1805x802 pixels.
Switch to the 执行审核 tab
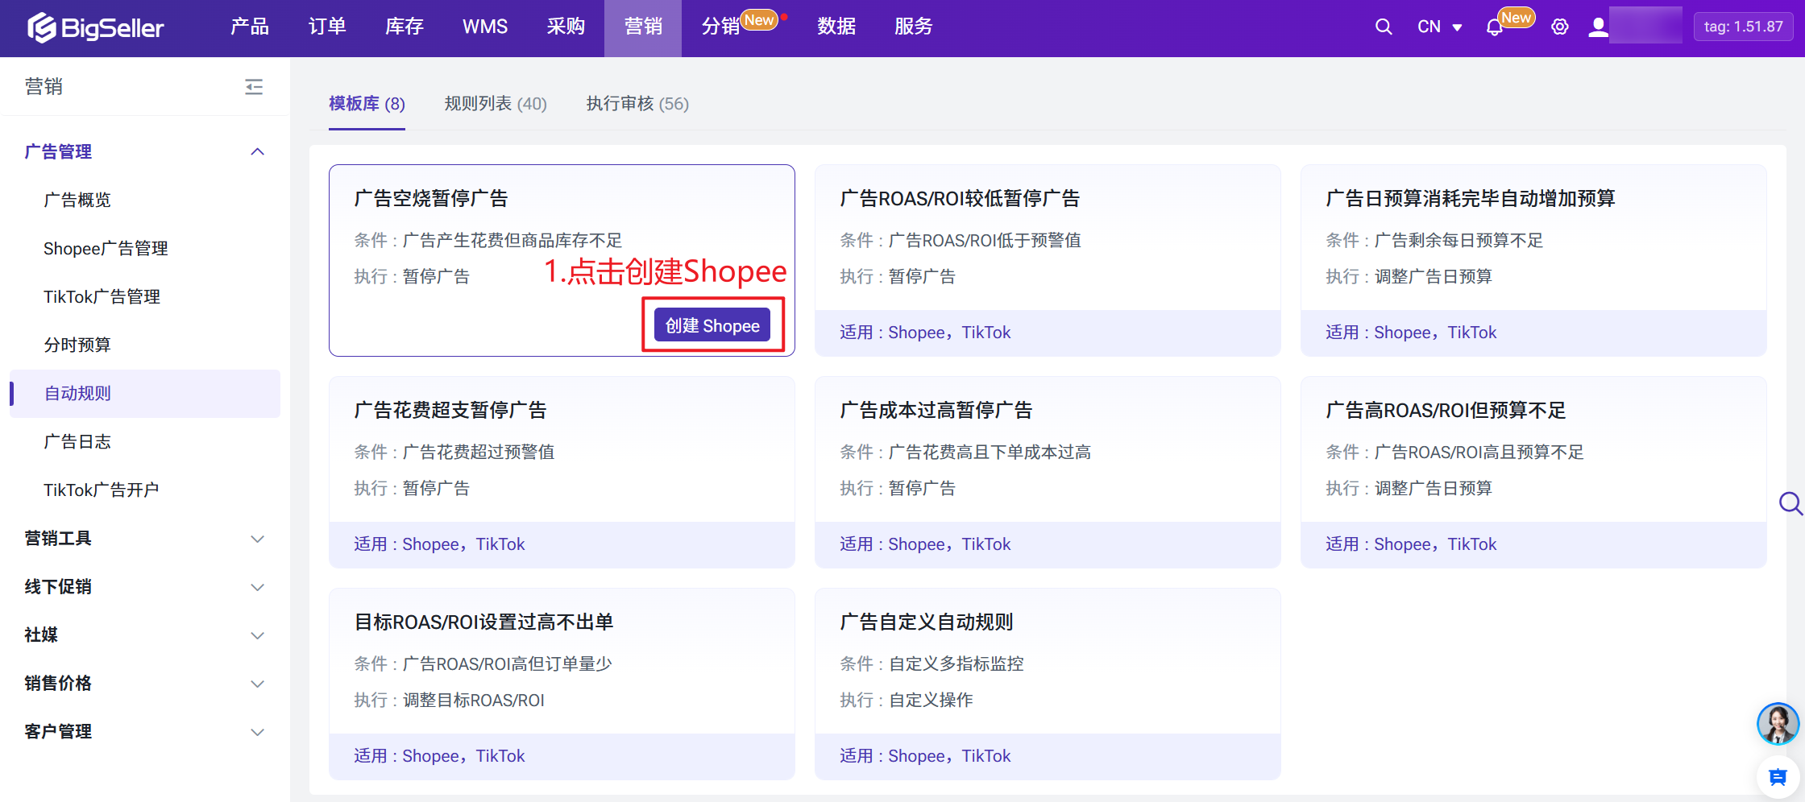click(x=637, y=104)
